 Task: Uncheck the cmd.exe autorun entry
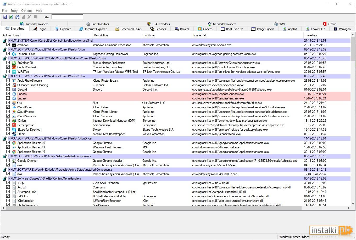(x=8, y=45)
